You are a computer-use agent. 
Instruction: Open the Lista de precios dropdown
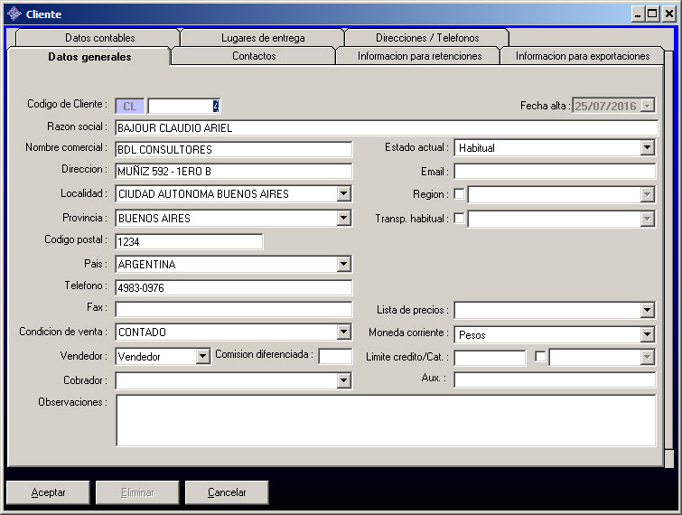click(647, 311)
